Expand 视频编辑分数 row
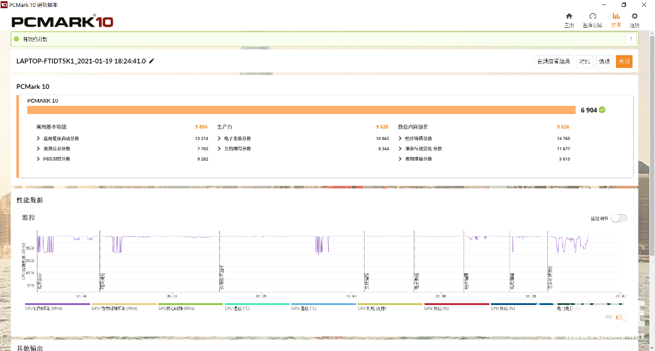The image size is (655, 351). [400, 159]
